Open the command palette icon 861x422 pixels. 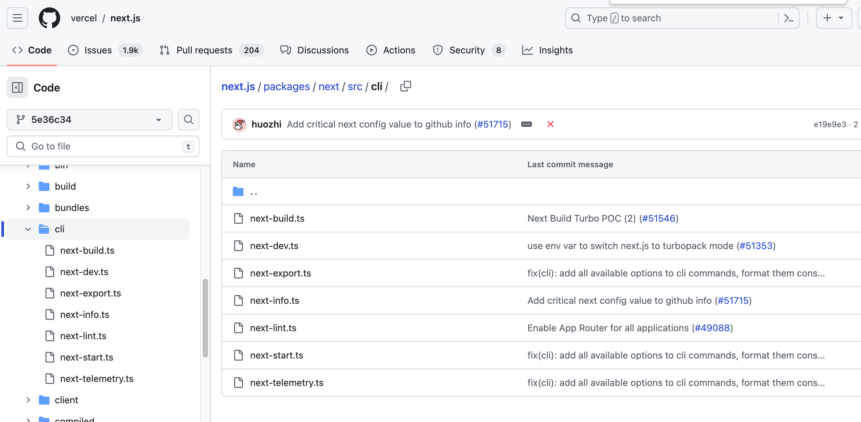(x=788, y=18)
